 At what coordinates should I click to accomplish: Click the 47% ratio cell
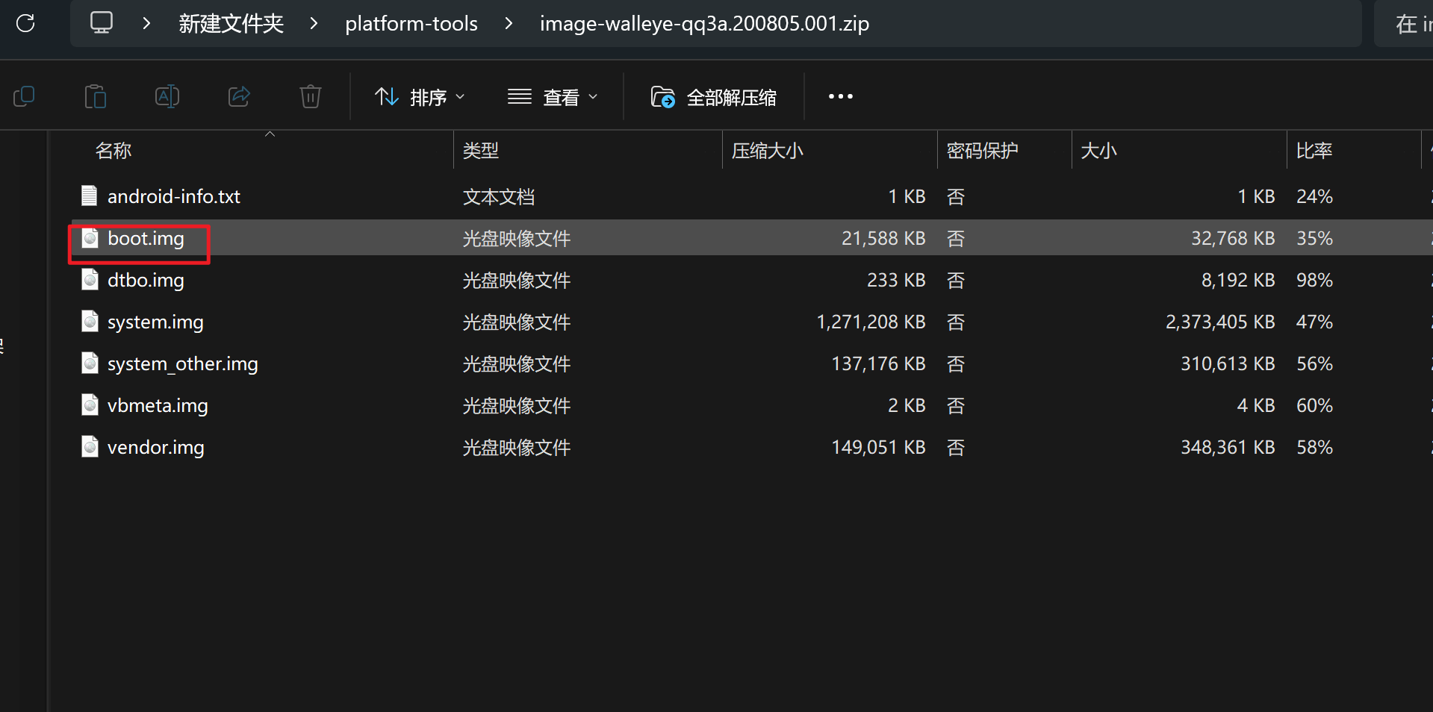coord(1314,322)
